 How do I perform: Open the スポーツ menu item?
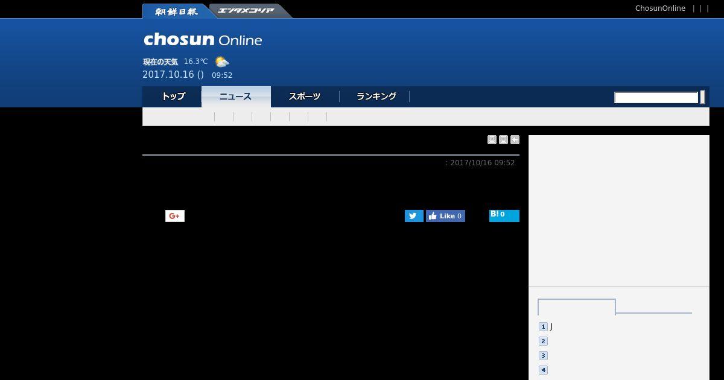point(305,97)
